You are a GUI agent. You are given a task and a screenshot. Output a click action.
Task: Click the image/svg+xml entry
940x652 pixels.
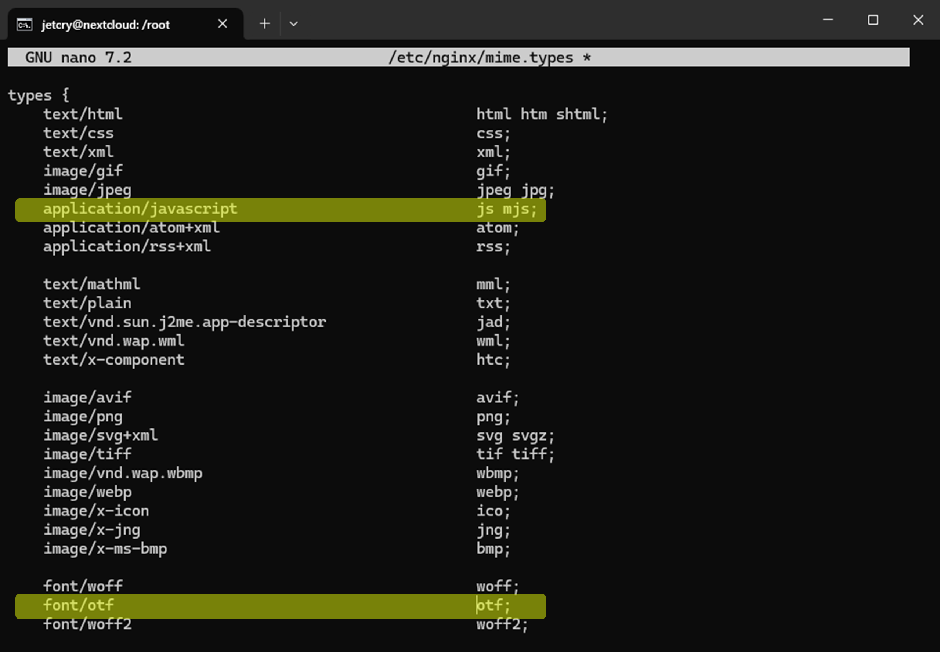(x=101, y=435)
